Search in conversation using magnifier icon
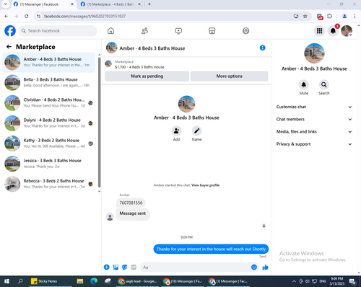This screenshot has width=361, height=287. pyautogui.click(x=324, y=84)
